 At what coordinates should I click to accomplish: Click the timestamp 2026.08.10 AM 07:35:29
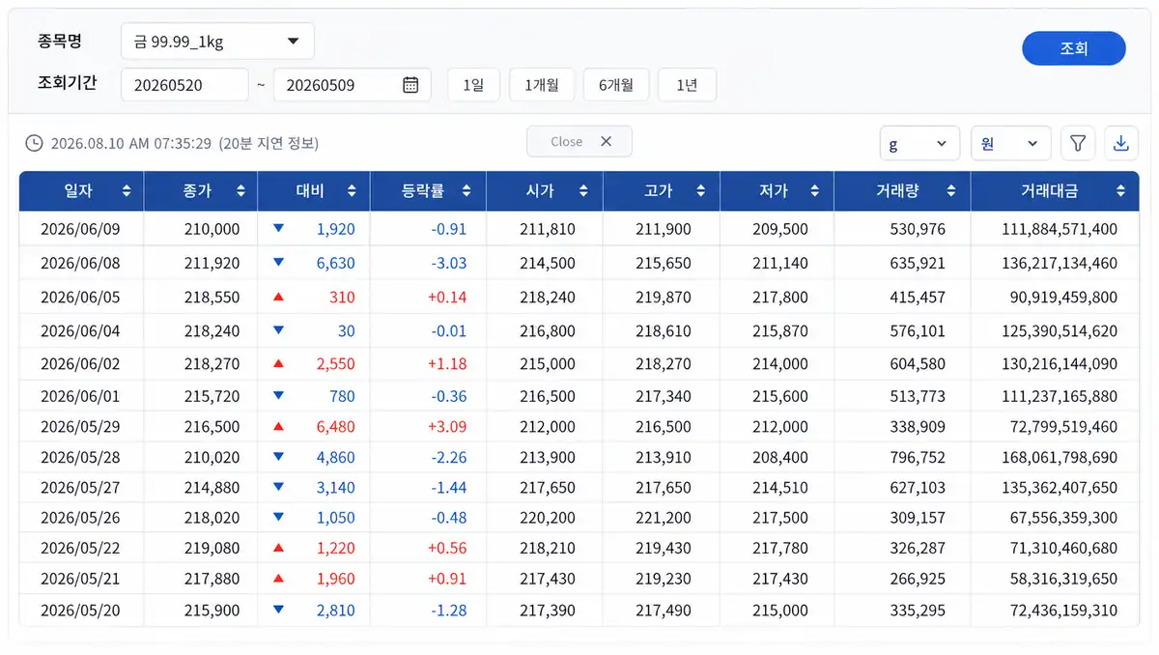click(130, 143)
